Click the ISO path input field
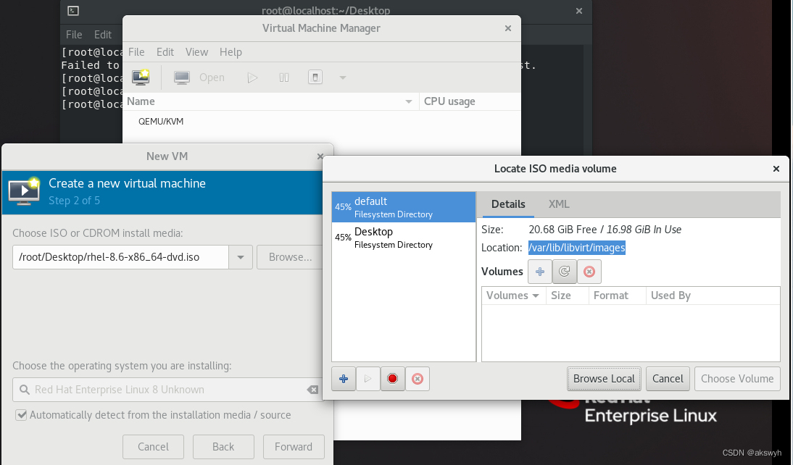The image size is (793, 465). 120,257
